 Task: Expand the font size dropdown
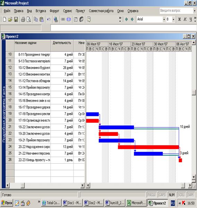pos(173,19)
